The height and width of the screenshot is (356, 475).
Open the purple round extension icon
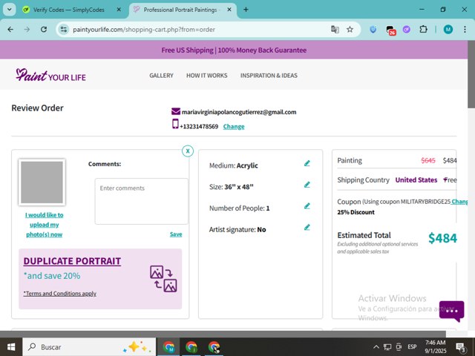click(x=407, y=30)
